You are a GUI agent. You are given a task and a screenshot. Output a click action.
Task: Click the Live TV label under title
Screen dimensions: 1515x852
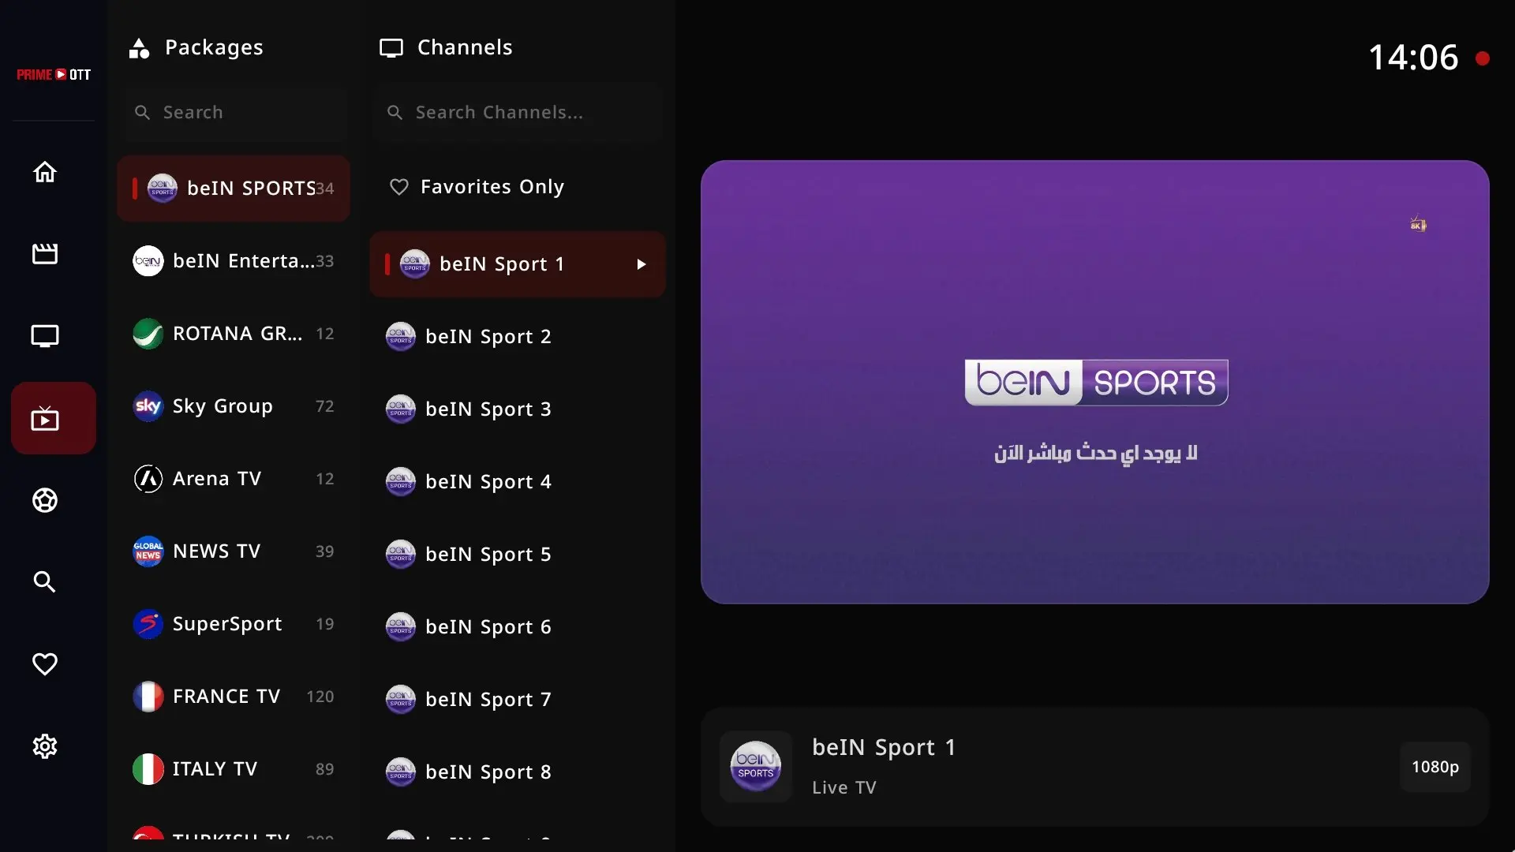tap(844, 787)
